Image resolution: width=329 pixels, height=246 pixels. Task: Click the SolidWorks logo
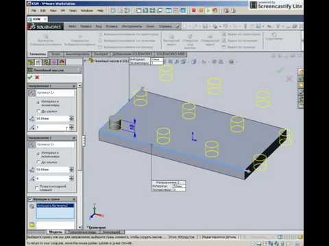tap(45, 27)
